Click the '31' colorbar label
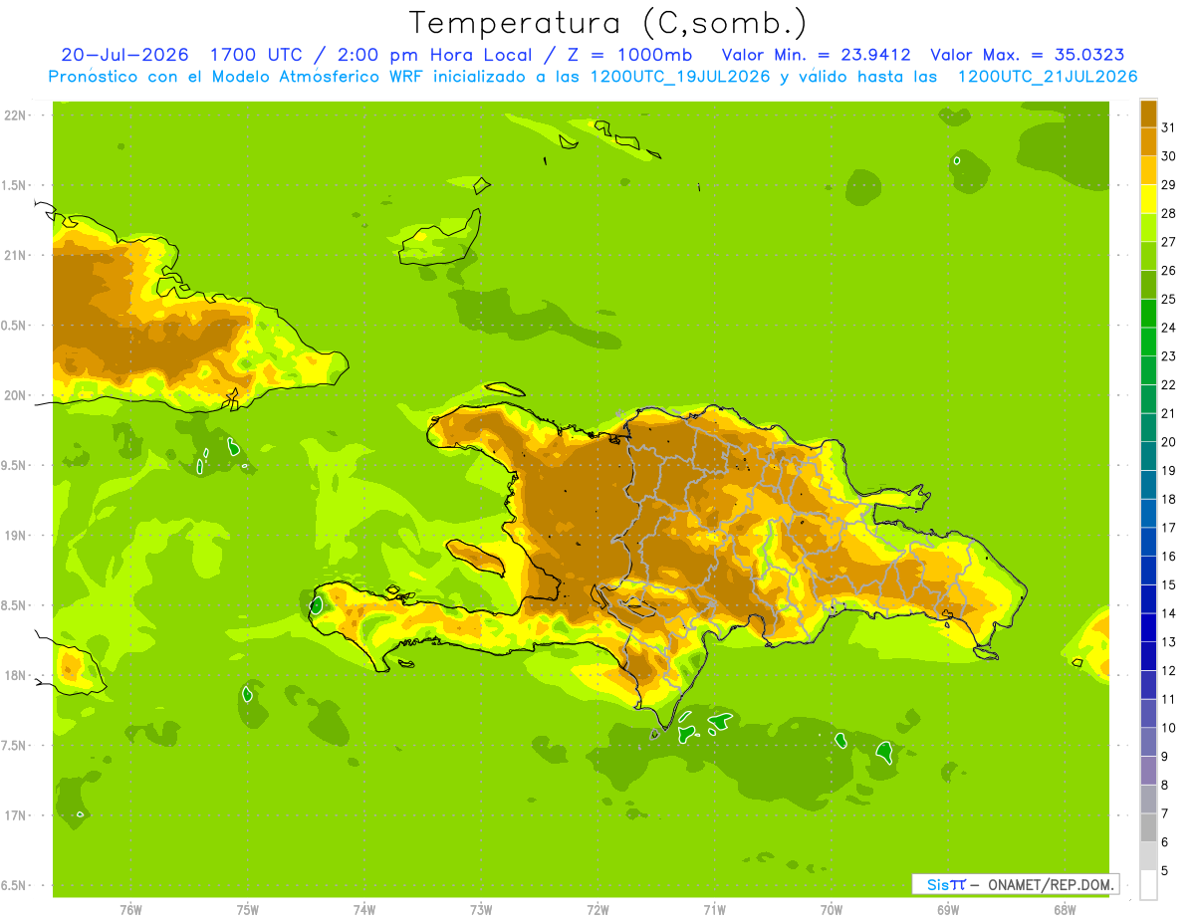1195x923 pixels. (x=1168, y=127)
